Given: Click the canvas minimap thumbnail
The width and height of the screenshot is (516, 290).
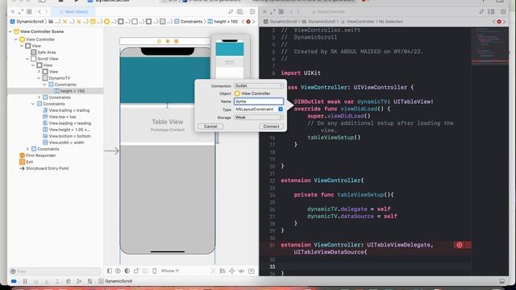Looking at the screenshot, I should (230, 58).
